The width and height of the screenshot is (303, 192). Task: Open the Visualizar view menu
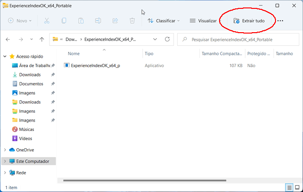(x=203, y=21)
